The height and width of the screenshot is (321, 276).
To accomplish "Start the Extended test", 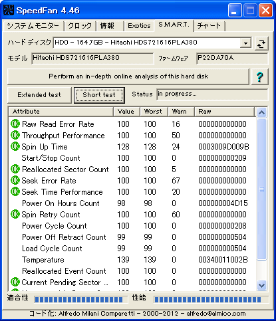I will [x=39, y=95].
